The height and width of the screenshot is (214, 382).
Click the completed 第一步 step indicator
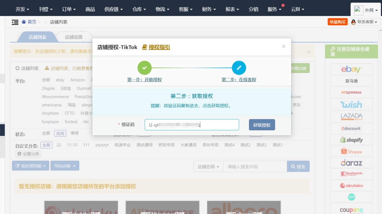pyautogui.click(x=144, y=67)
